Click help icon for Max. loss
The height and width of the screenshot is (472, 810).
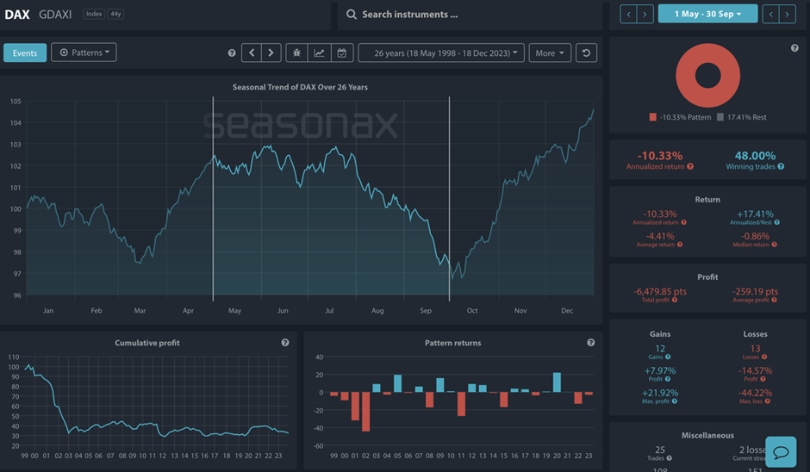click(768, 401)
